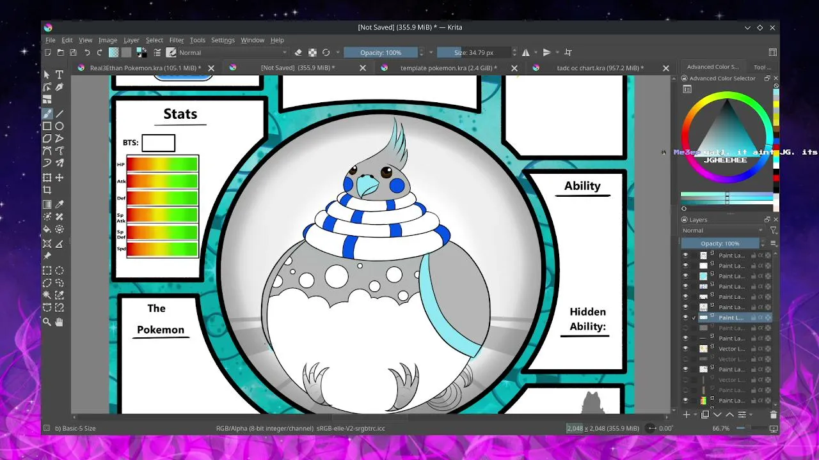Image resolution: width=819 pixels, height=460 pixels.
Task: Expand the horizontal mirror options arrow
Action: [535, 52]
